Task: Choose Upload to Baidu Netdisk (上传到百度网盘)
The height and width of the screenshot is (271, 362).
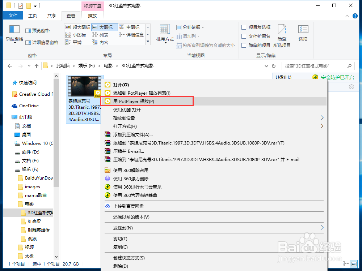Action: [214, 206]
